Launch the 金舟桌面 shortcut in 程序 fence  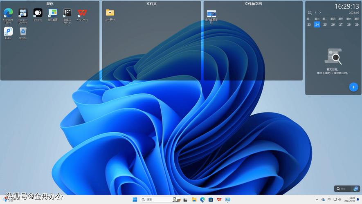click(x=52, y=13)
